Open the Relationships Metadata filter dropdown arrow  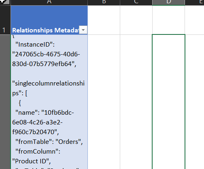click(x=83, y=30)
